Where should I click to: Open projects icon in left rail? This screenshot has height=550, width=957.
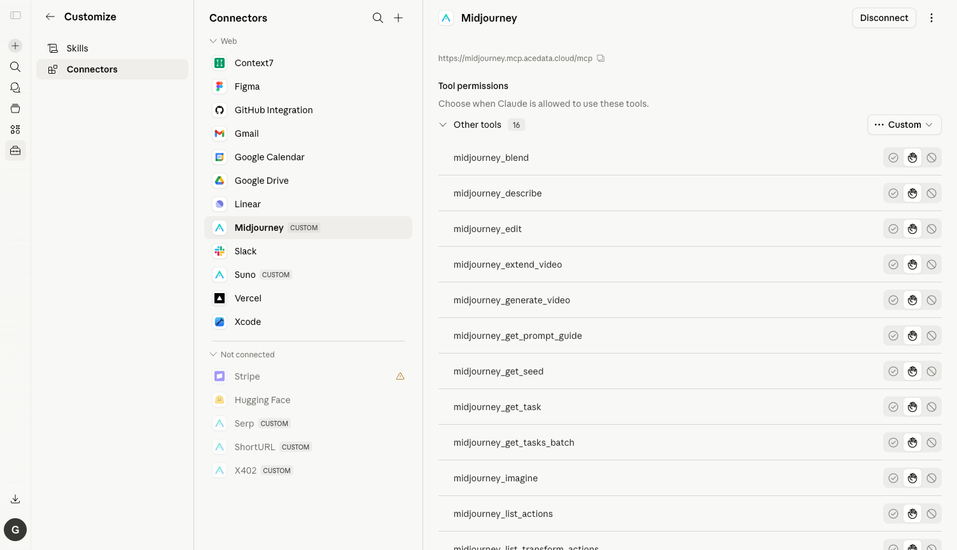pos(15,109)
